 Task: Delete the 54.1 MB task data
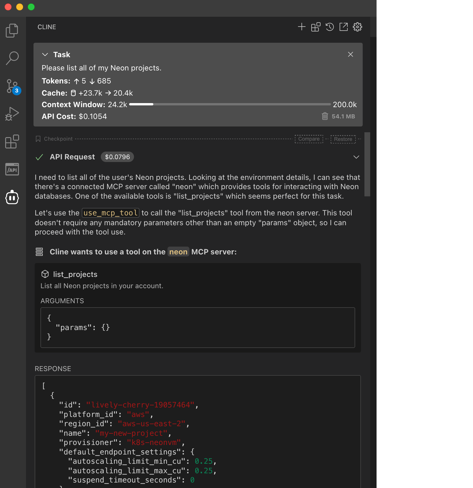tap(325, 116)
